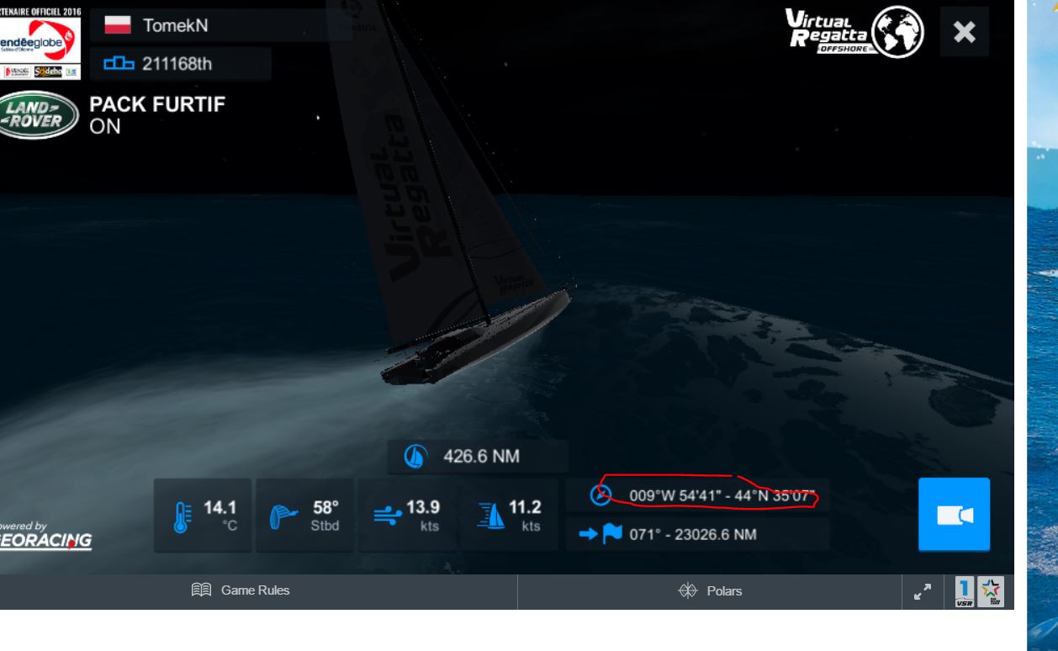Click the Polish flag icon next to TomekN
The height and width of the screenshot is (651, 1058).
tap(118, 25)
